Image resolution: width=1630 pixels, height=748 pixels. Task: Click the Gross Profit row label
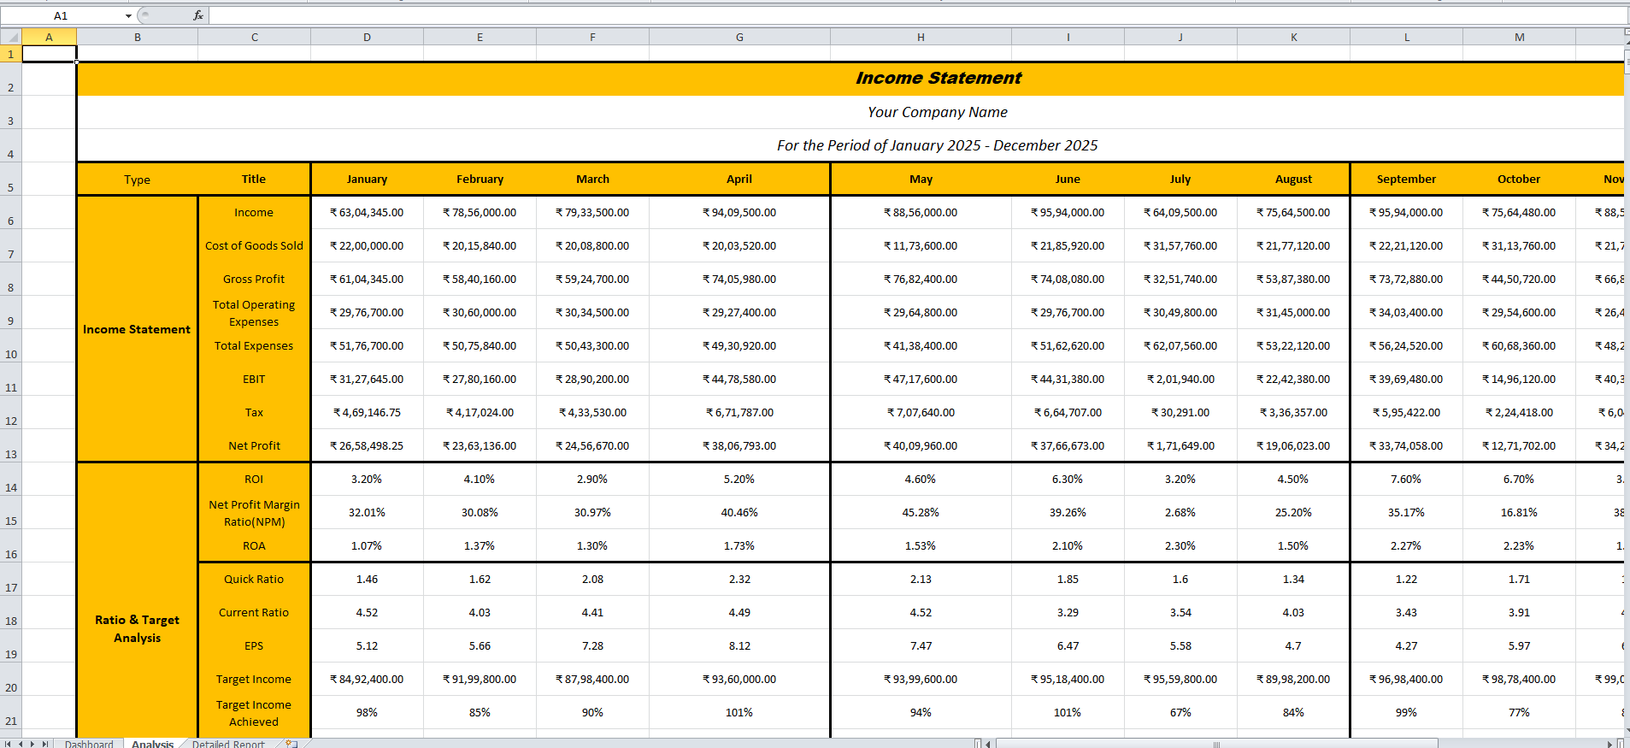click(254, 279)
